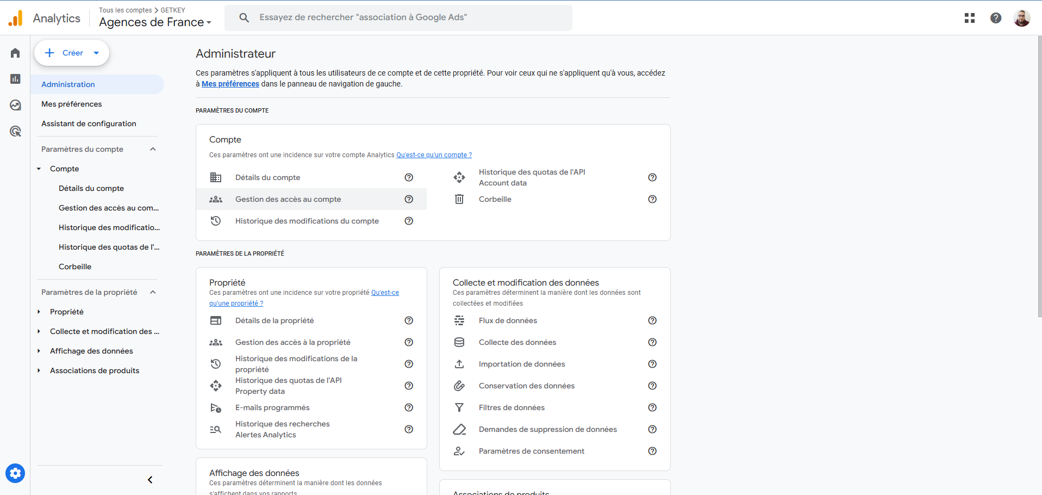Viewport: 1042px width, 495px height.
Task: Open the Advertising section icon
Action: 15,131
